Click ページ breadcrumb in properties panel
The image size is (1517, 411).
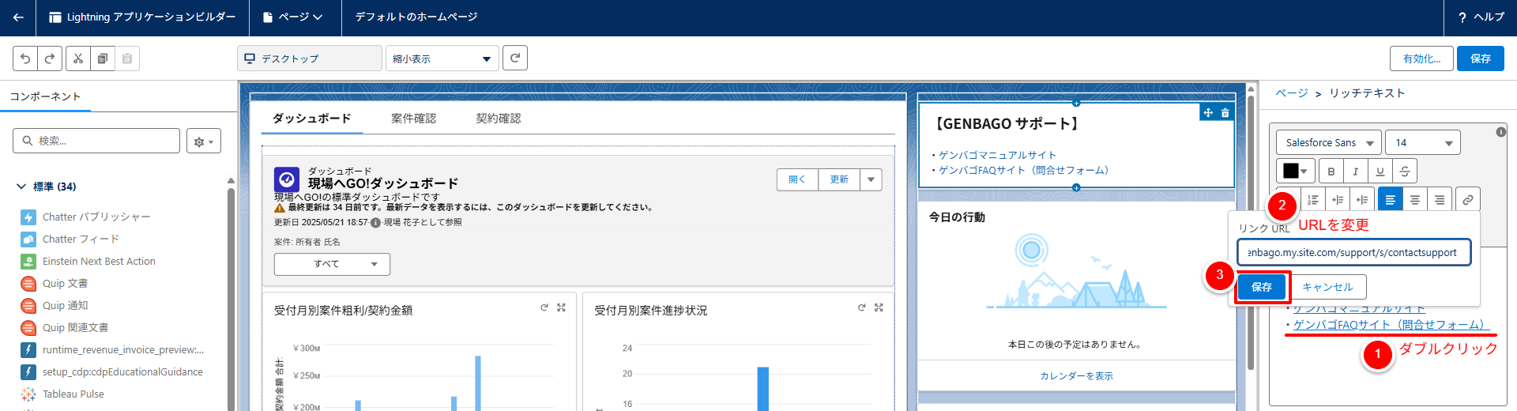click(x=1292, y=93)
